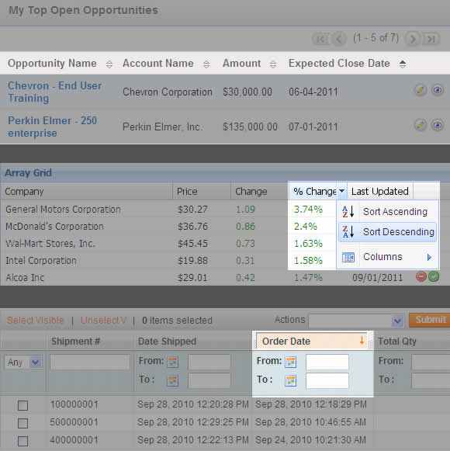450x451 pixels.
Task: Click Total Qty From input field
Action: point(431,362)
